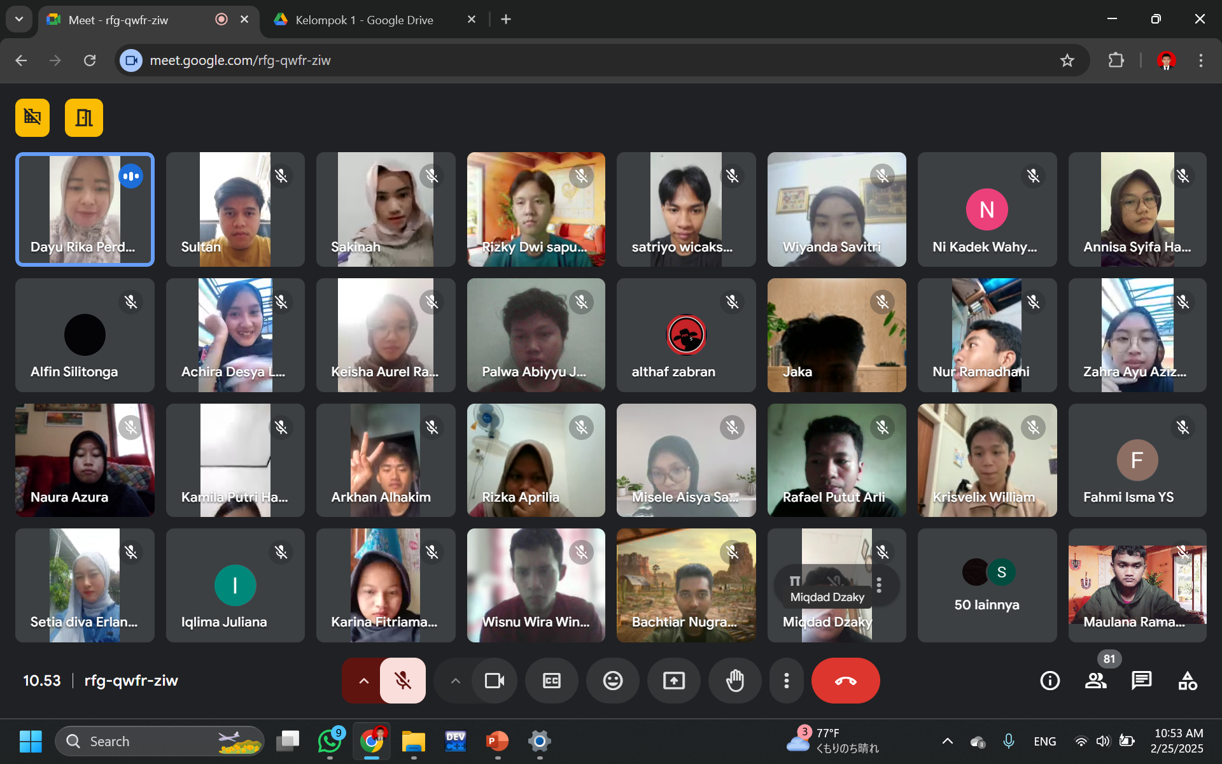Open the meeting details info icon
The height and width of the screenshot is (764, 1222).
click(x=1050, y=681)
